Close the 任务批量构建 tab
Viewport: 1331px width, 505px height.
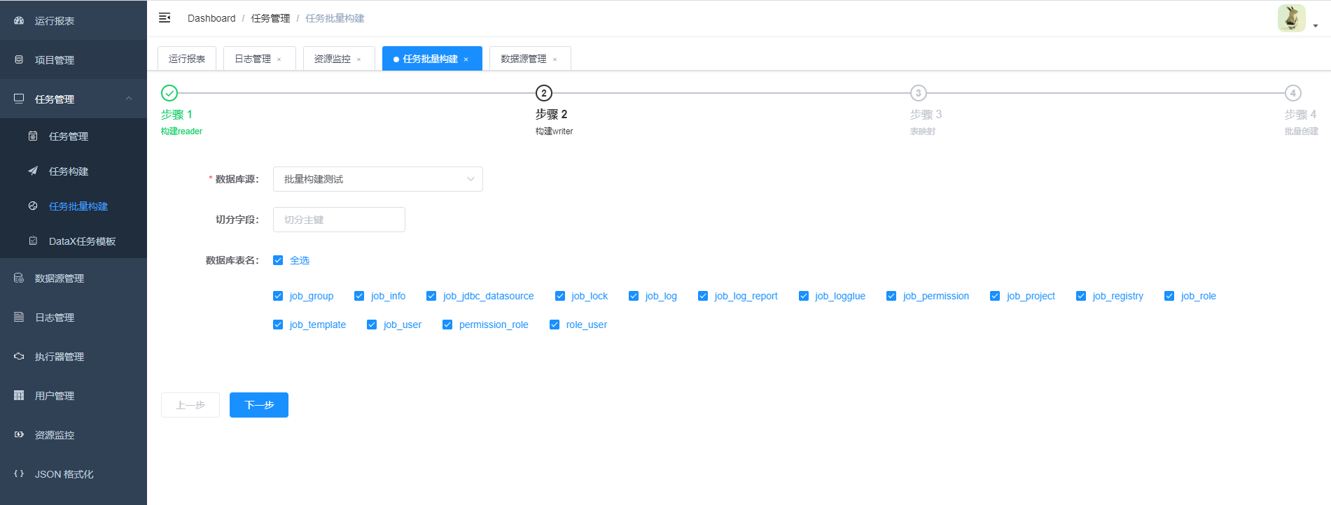[466, 59]
